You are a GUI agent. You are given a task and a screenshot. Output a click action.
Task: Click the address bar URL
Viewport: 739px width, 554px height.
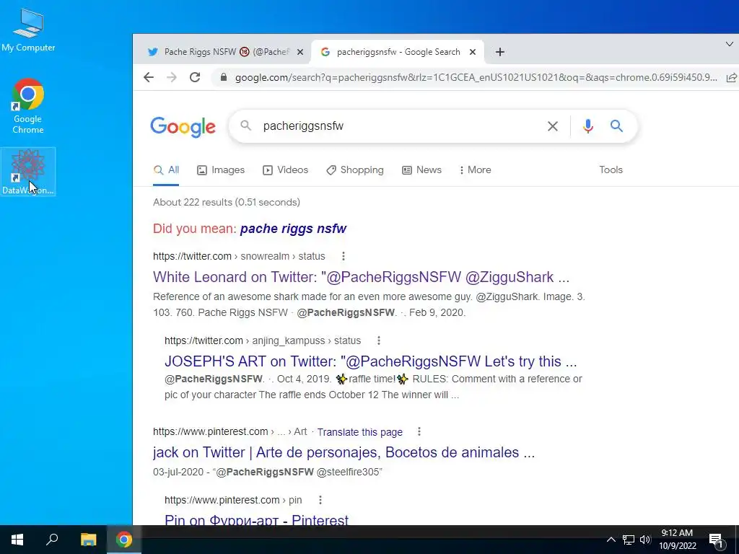point(476,77)
